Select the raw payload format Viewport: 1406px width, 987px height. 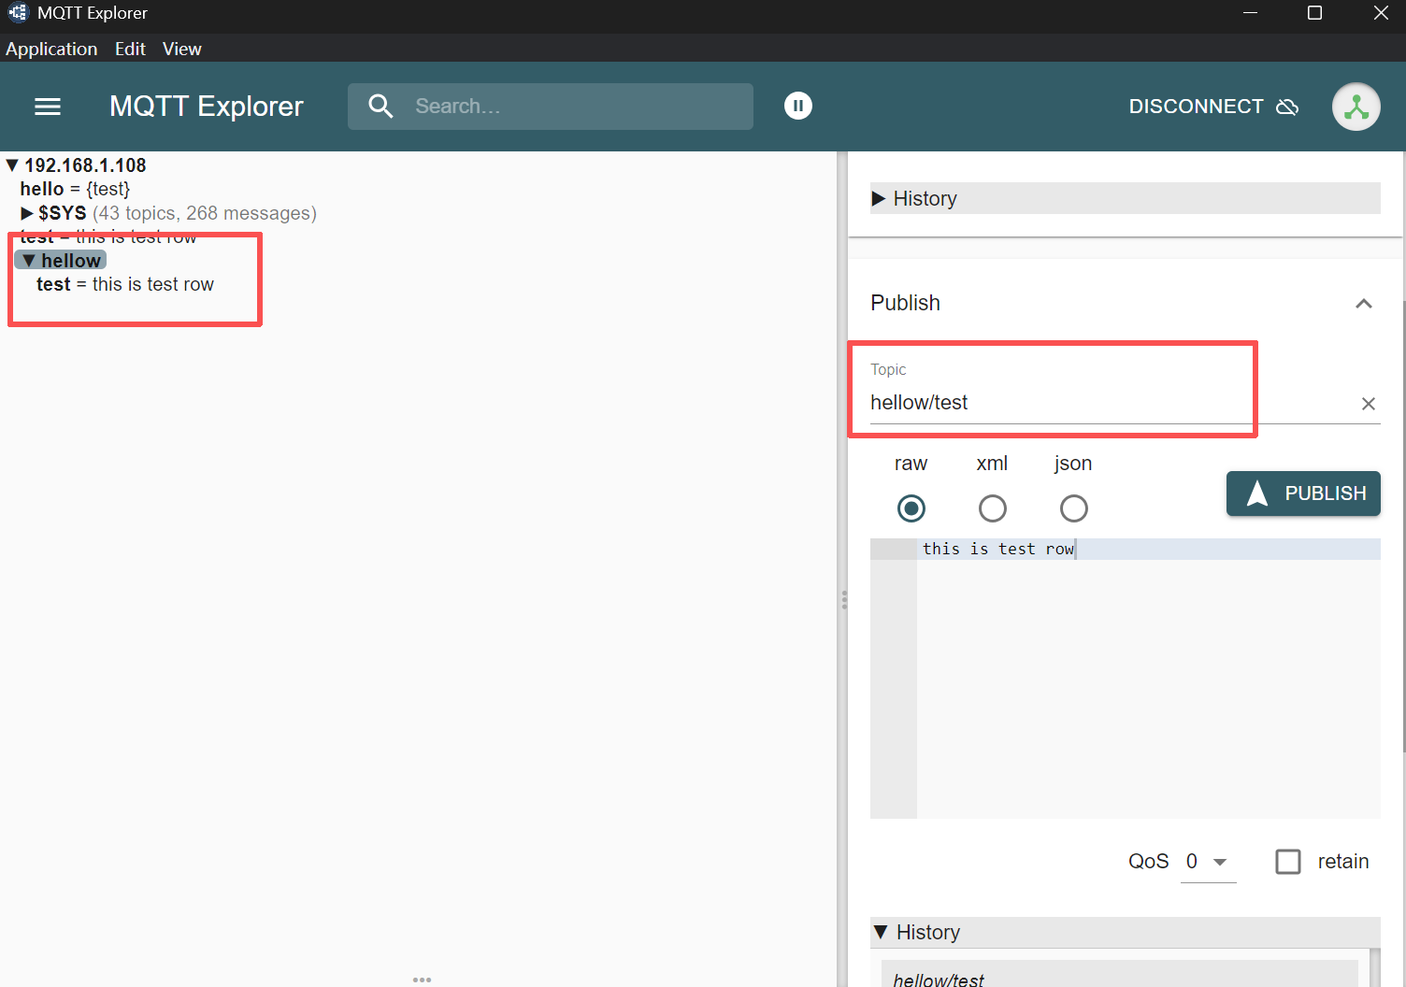pyautogui.click(x=911, y=508)
